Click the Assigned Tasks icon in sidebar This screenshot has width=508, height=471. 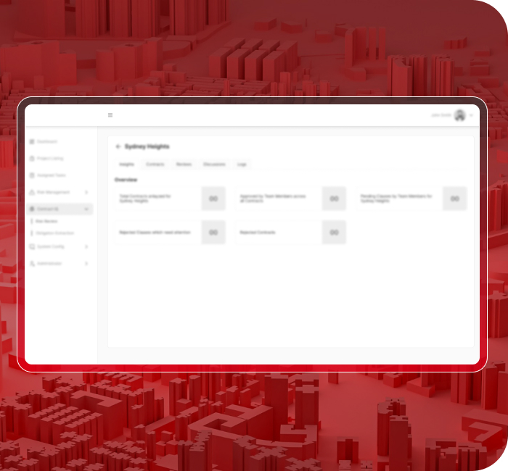[x=32, y=175]
